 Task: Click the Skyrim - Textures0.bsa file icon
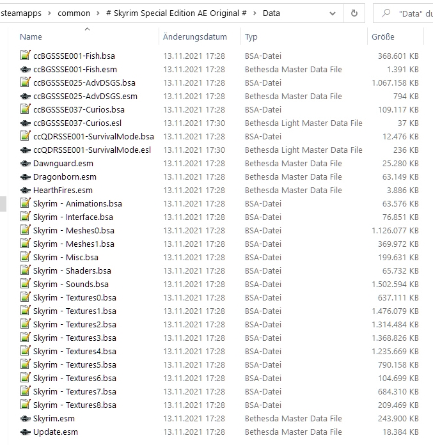click(26, 297)
